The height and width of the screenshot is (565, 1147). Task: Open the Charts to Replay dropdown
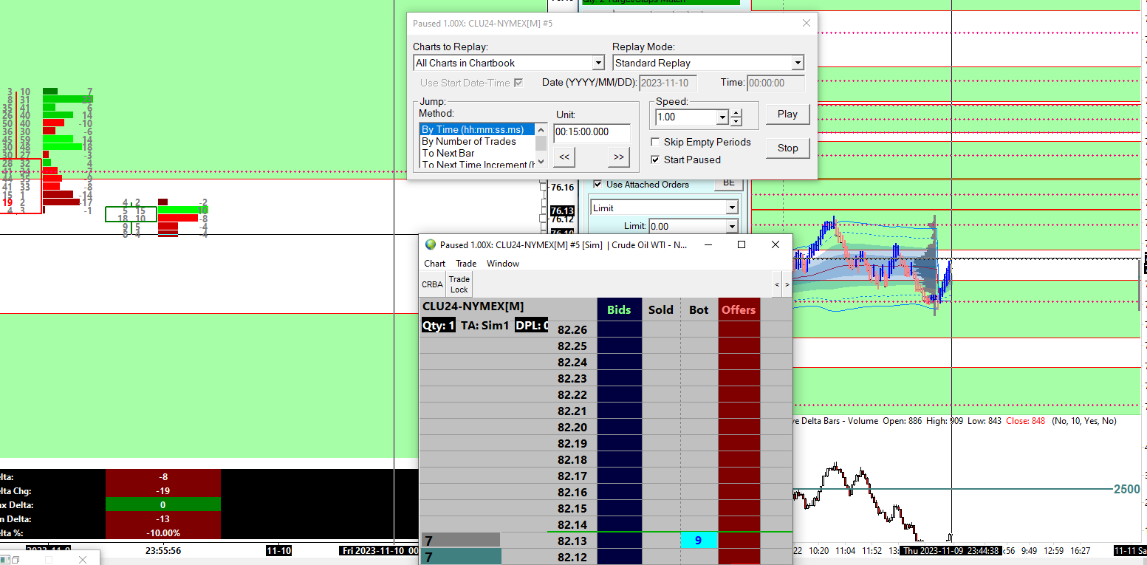click(598, 64)
